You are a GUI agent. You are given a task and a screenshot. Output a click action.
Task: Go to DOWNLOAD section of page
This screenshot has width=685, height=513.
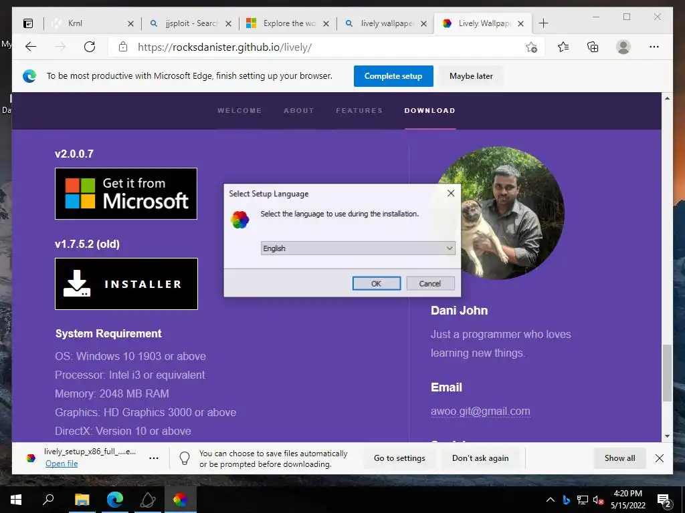430,111
